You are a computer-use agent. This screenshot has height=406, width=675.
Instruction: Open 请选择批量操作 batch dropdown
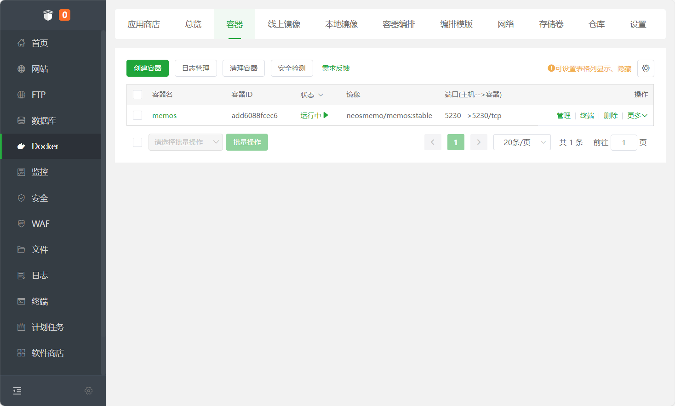186,142
